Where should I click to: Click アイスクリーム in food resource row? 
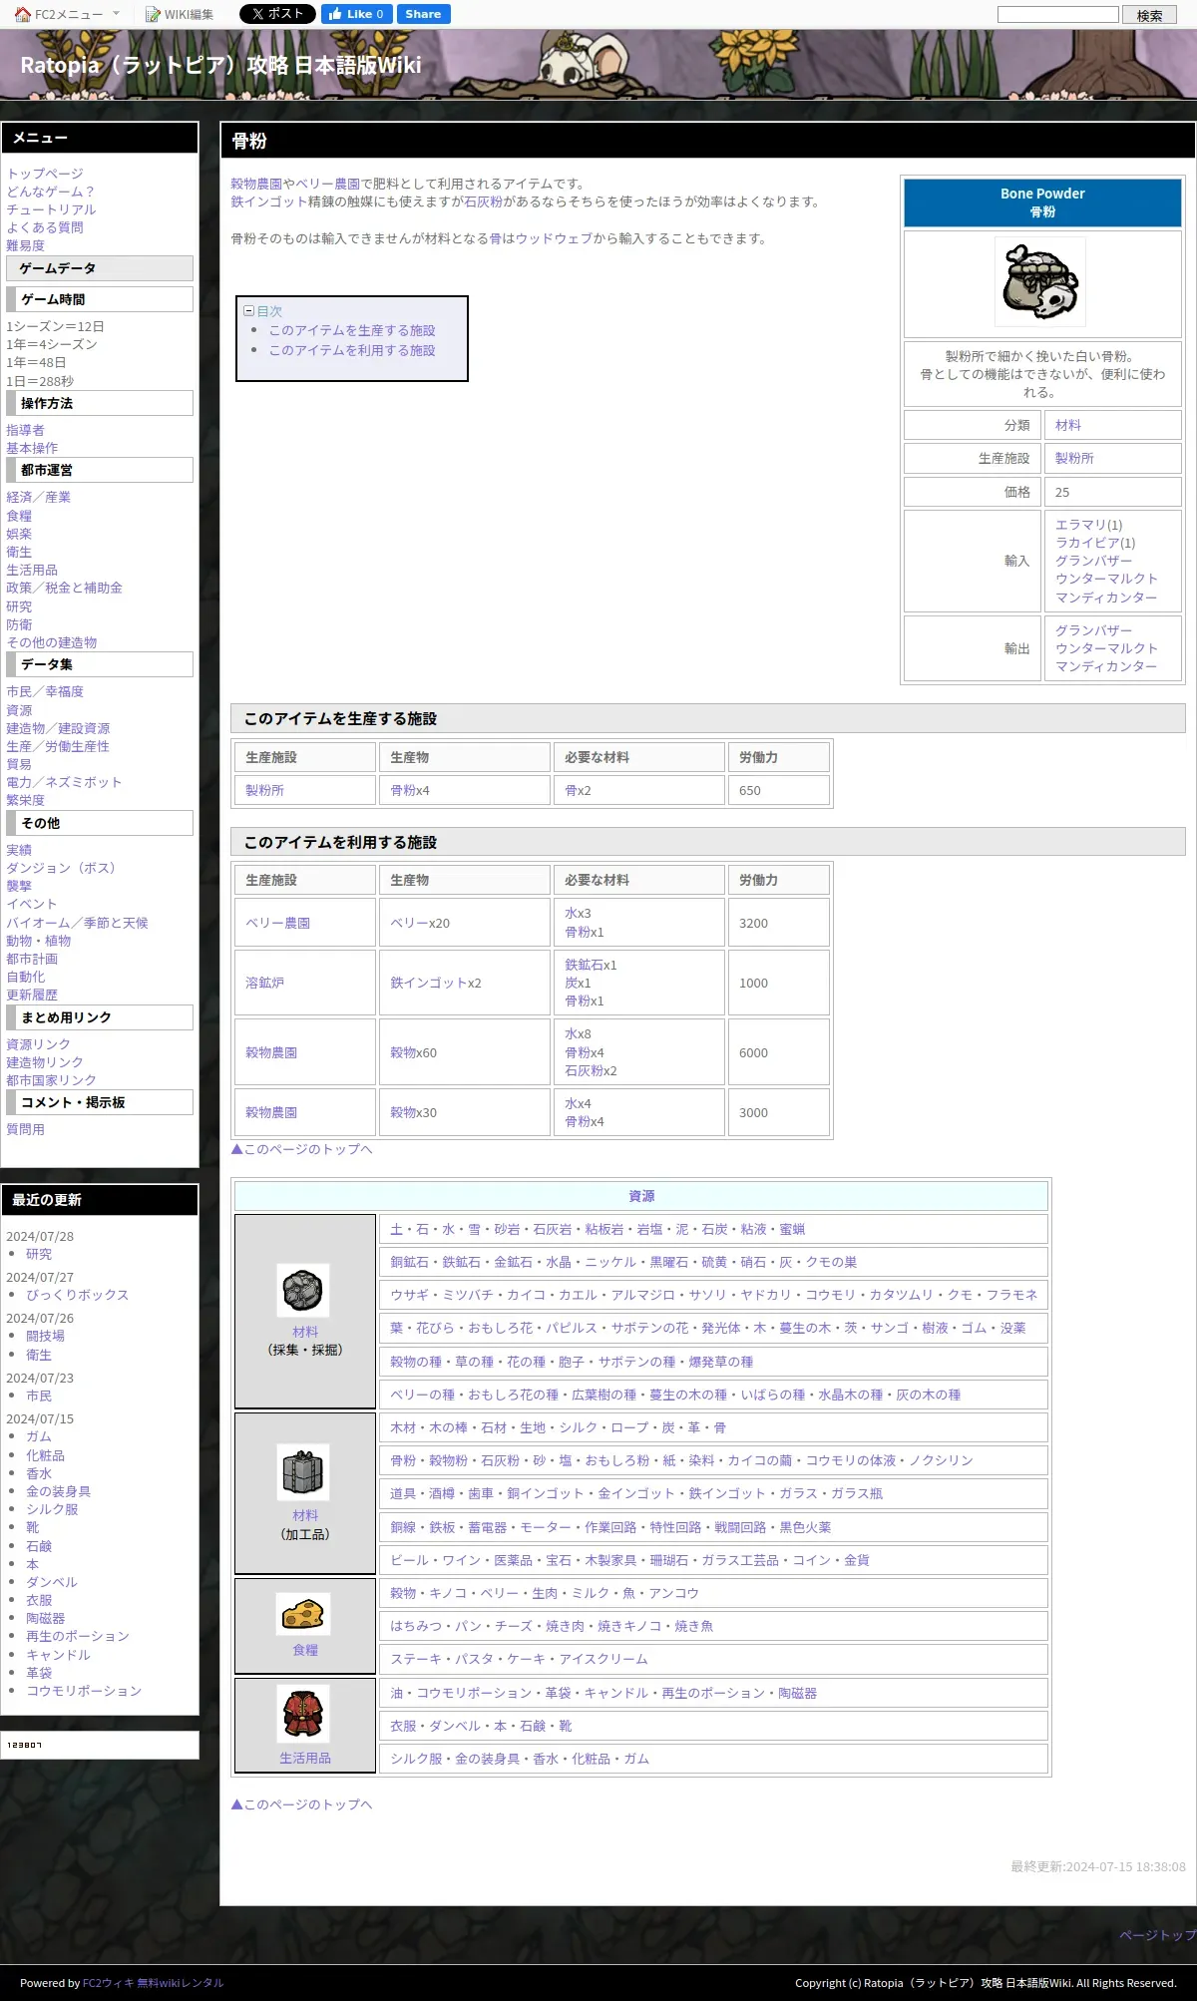[x=602, y=1659]
